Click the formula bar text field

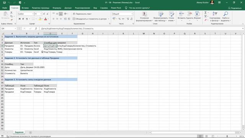coord(140,28)
